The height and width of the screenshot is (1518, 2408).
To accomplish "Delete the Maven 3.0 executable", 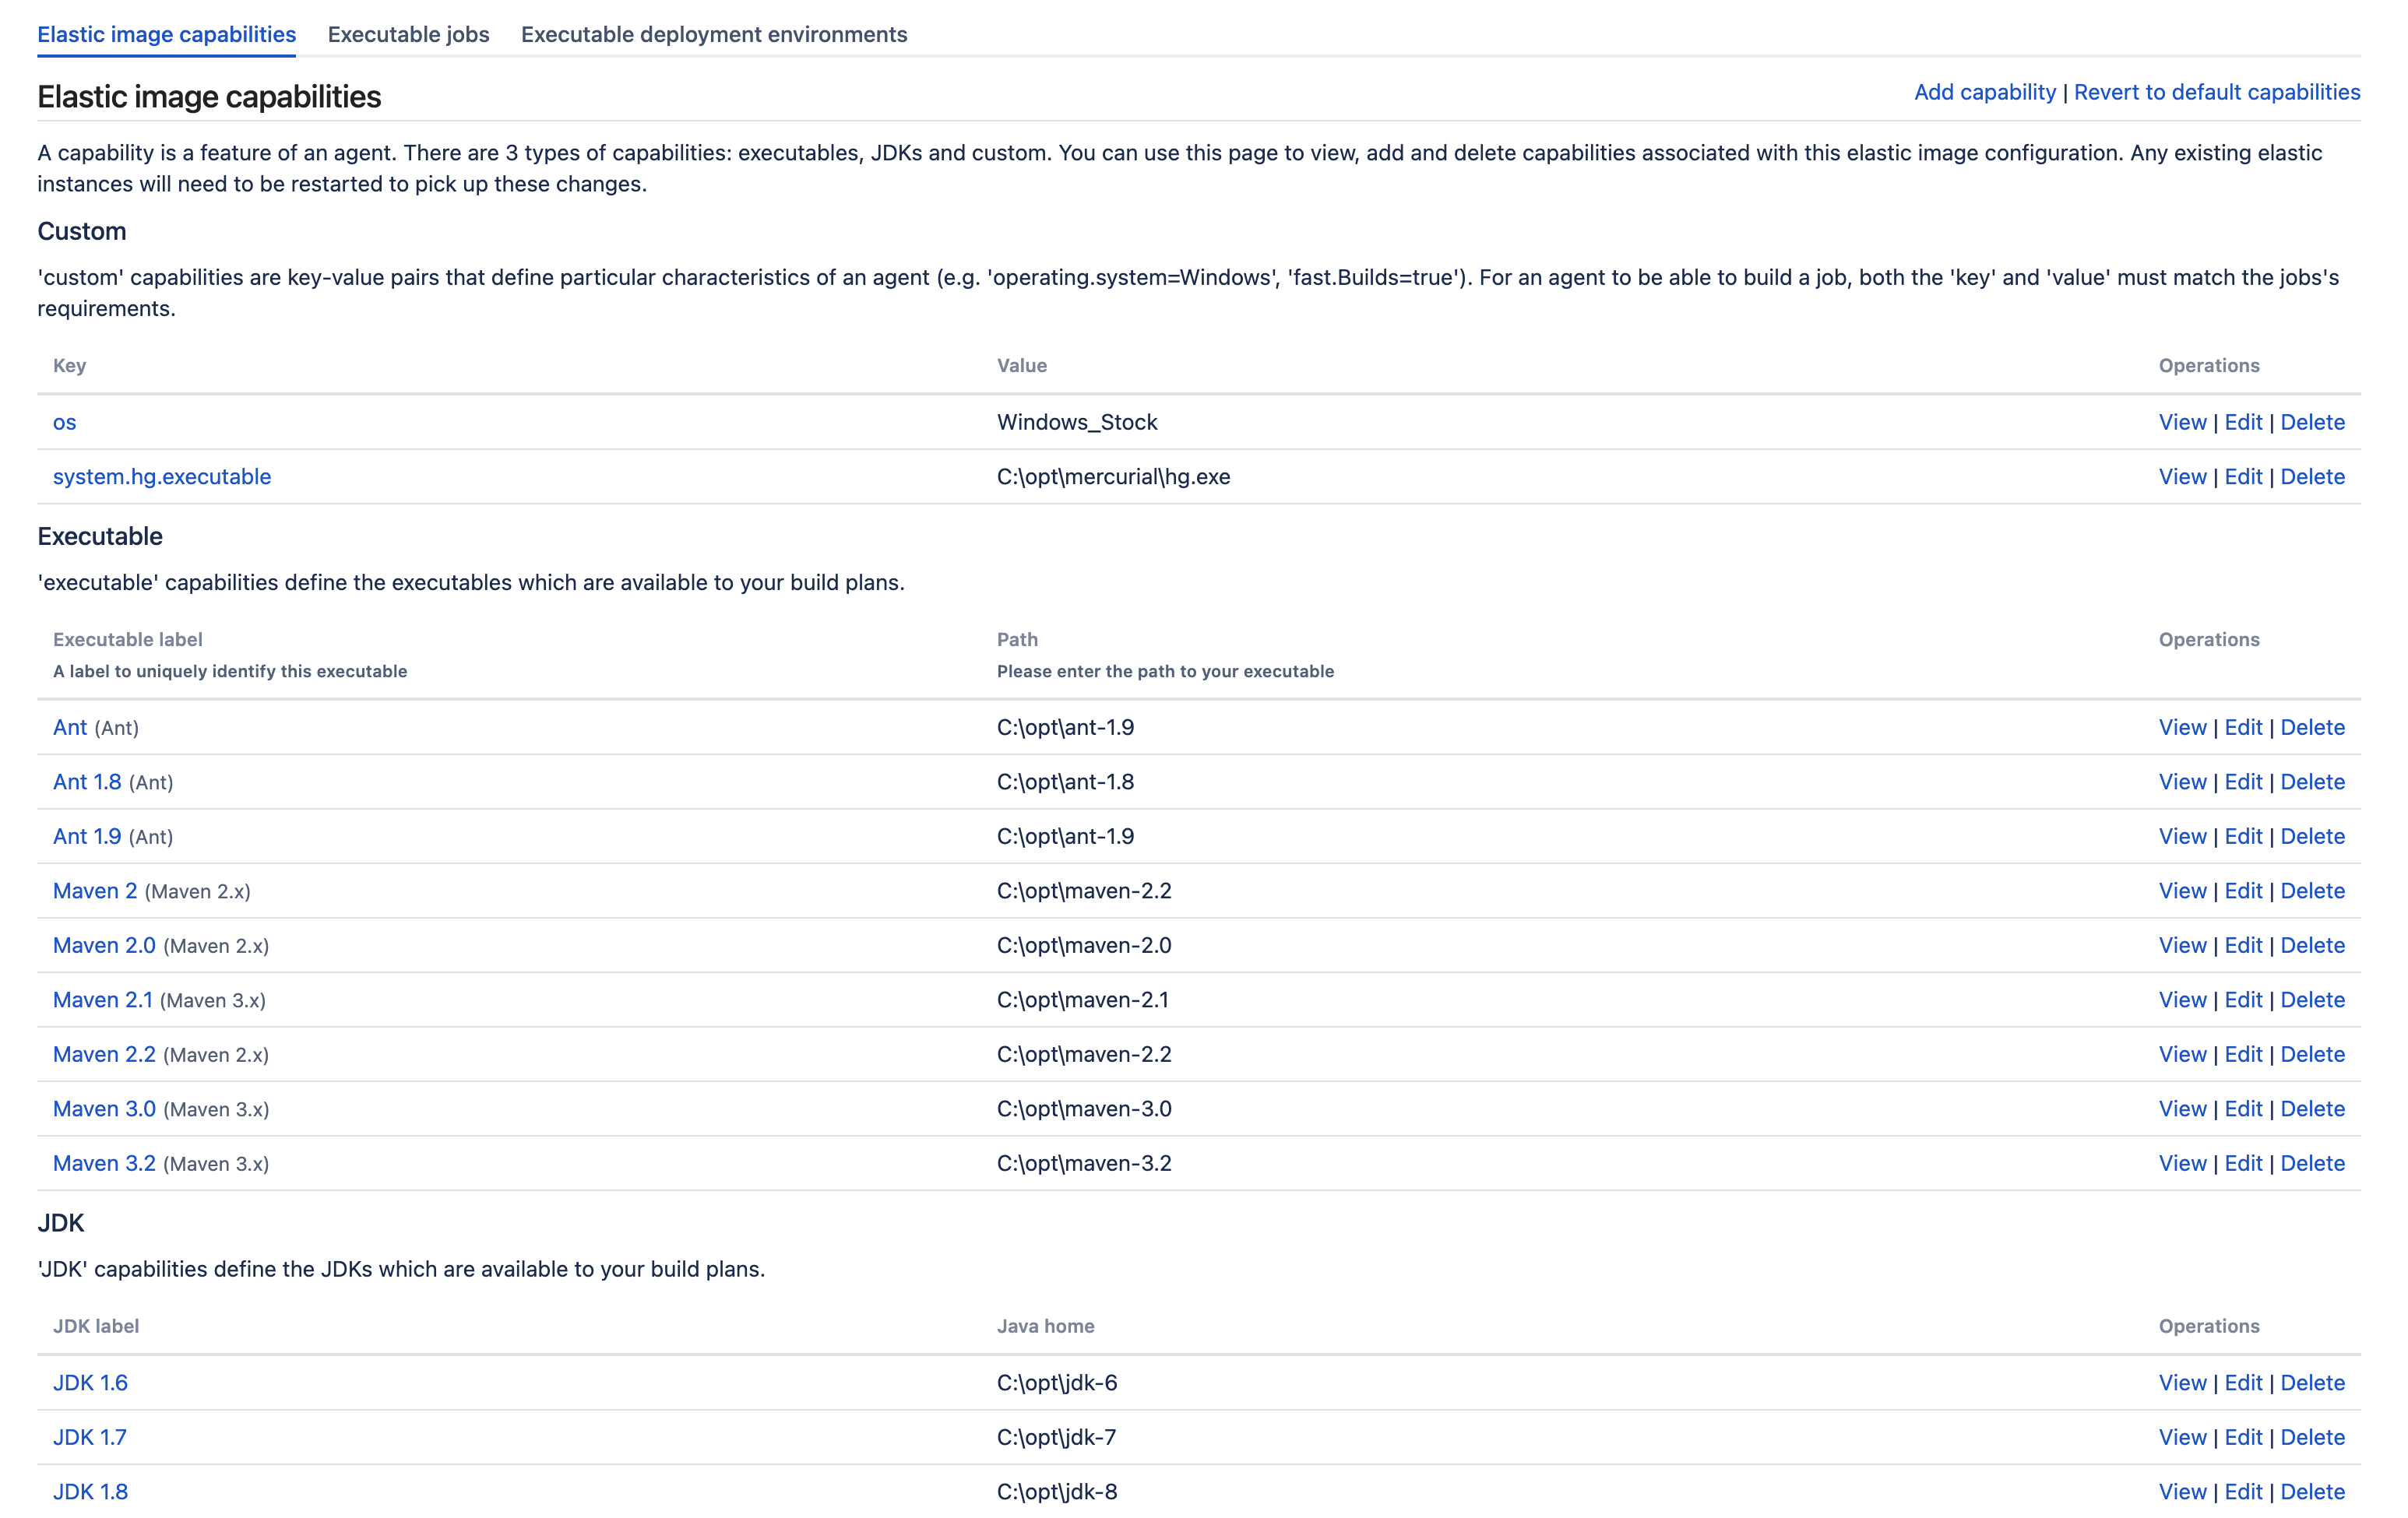I will 2312,1109.
